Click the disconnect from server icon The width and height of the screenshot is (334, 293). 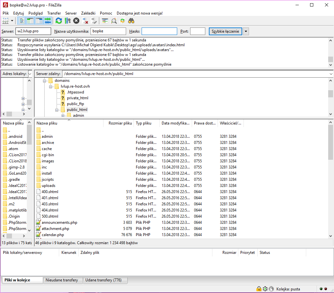coord(85,21)
